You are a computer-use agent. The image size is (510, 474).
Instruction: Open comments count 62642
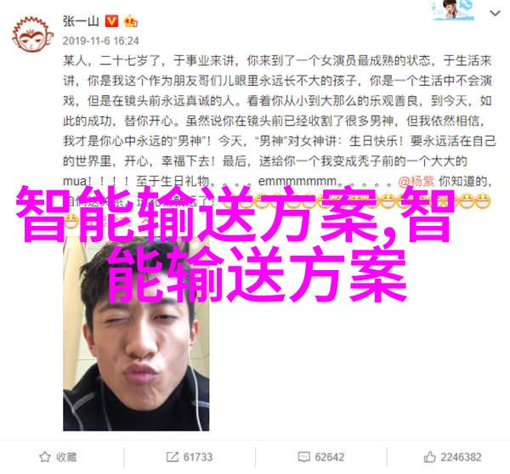[329, 457]
